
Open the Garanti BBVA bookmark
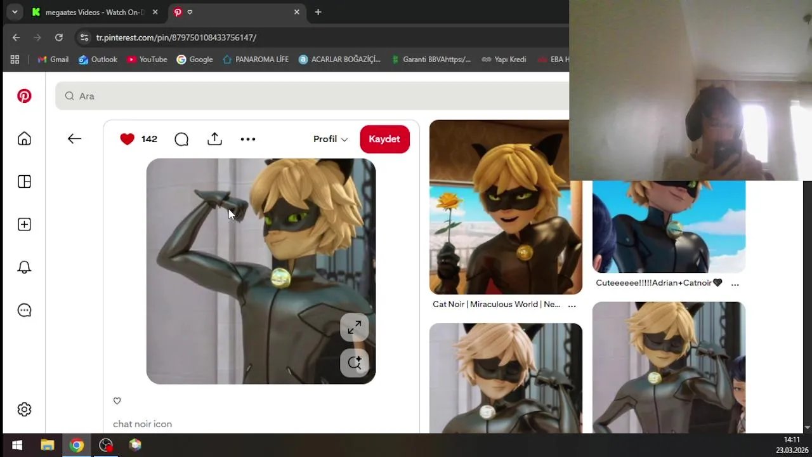[x=431, y=59]
